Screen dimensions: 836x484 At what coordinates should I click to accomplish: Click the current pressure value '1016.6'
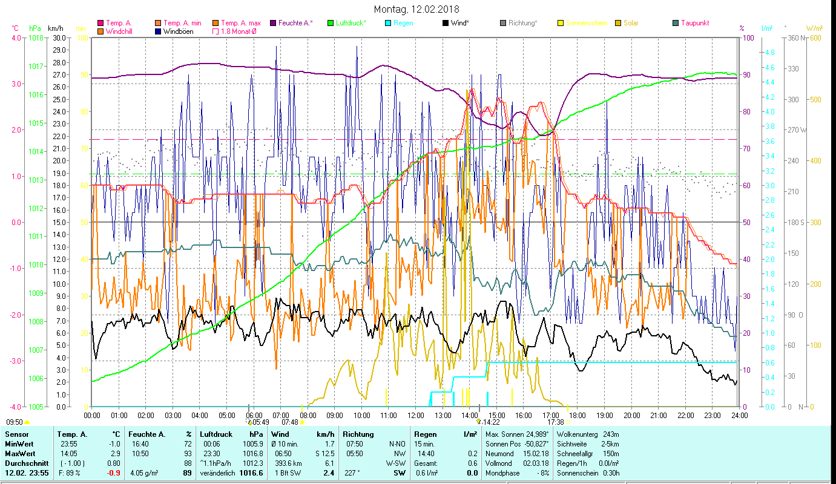(x=252, y=473)
